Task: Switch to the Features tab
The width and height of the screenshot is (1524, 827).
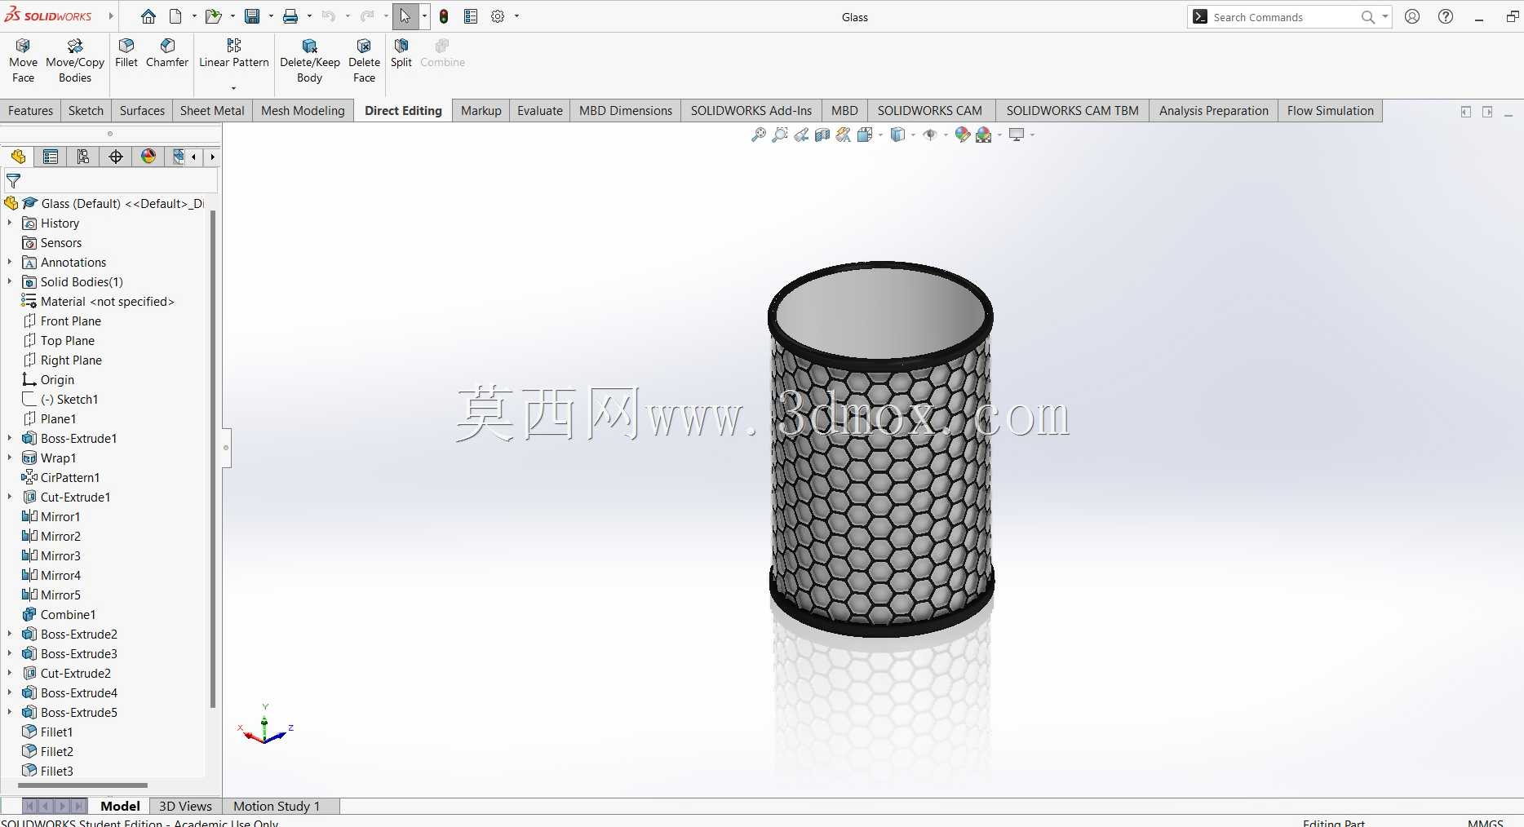Action: pyautogui.click(x=30, y=111)
